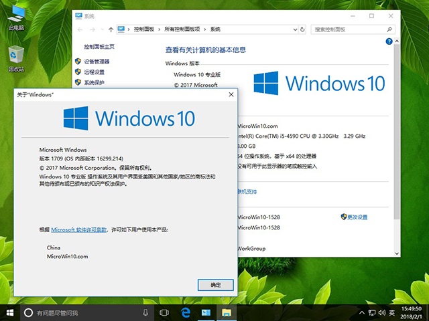Click WorkGroup text in System window
The width and height of the screenshot is (429, 321).
click(x=251, y=249)
